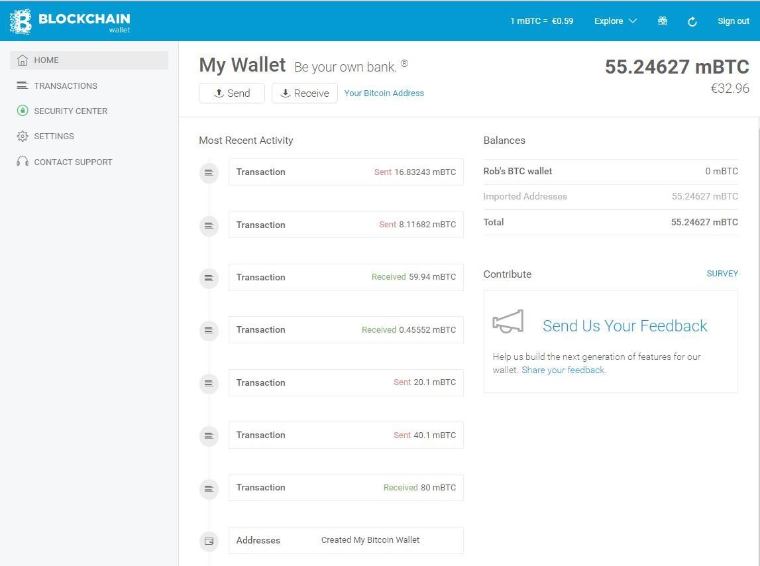Screen dimensions: 760x566
Task: Click the €32.96 fiat balance
Action: pos(730,88)
